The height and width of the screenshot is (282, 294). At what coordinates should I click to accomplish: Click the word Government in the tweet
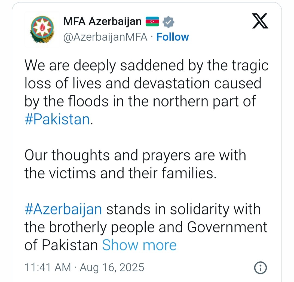pyautogui.click(x=227, y=227)
